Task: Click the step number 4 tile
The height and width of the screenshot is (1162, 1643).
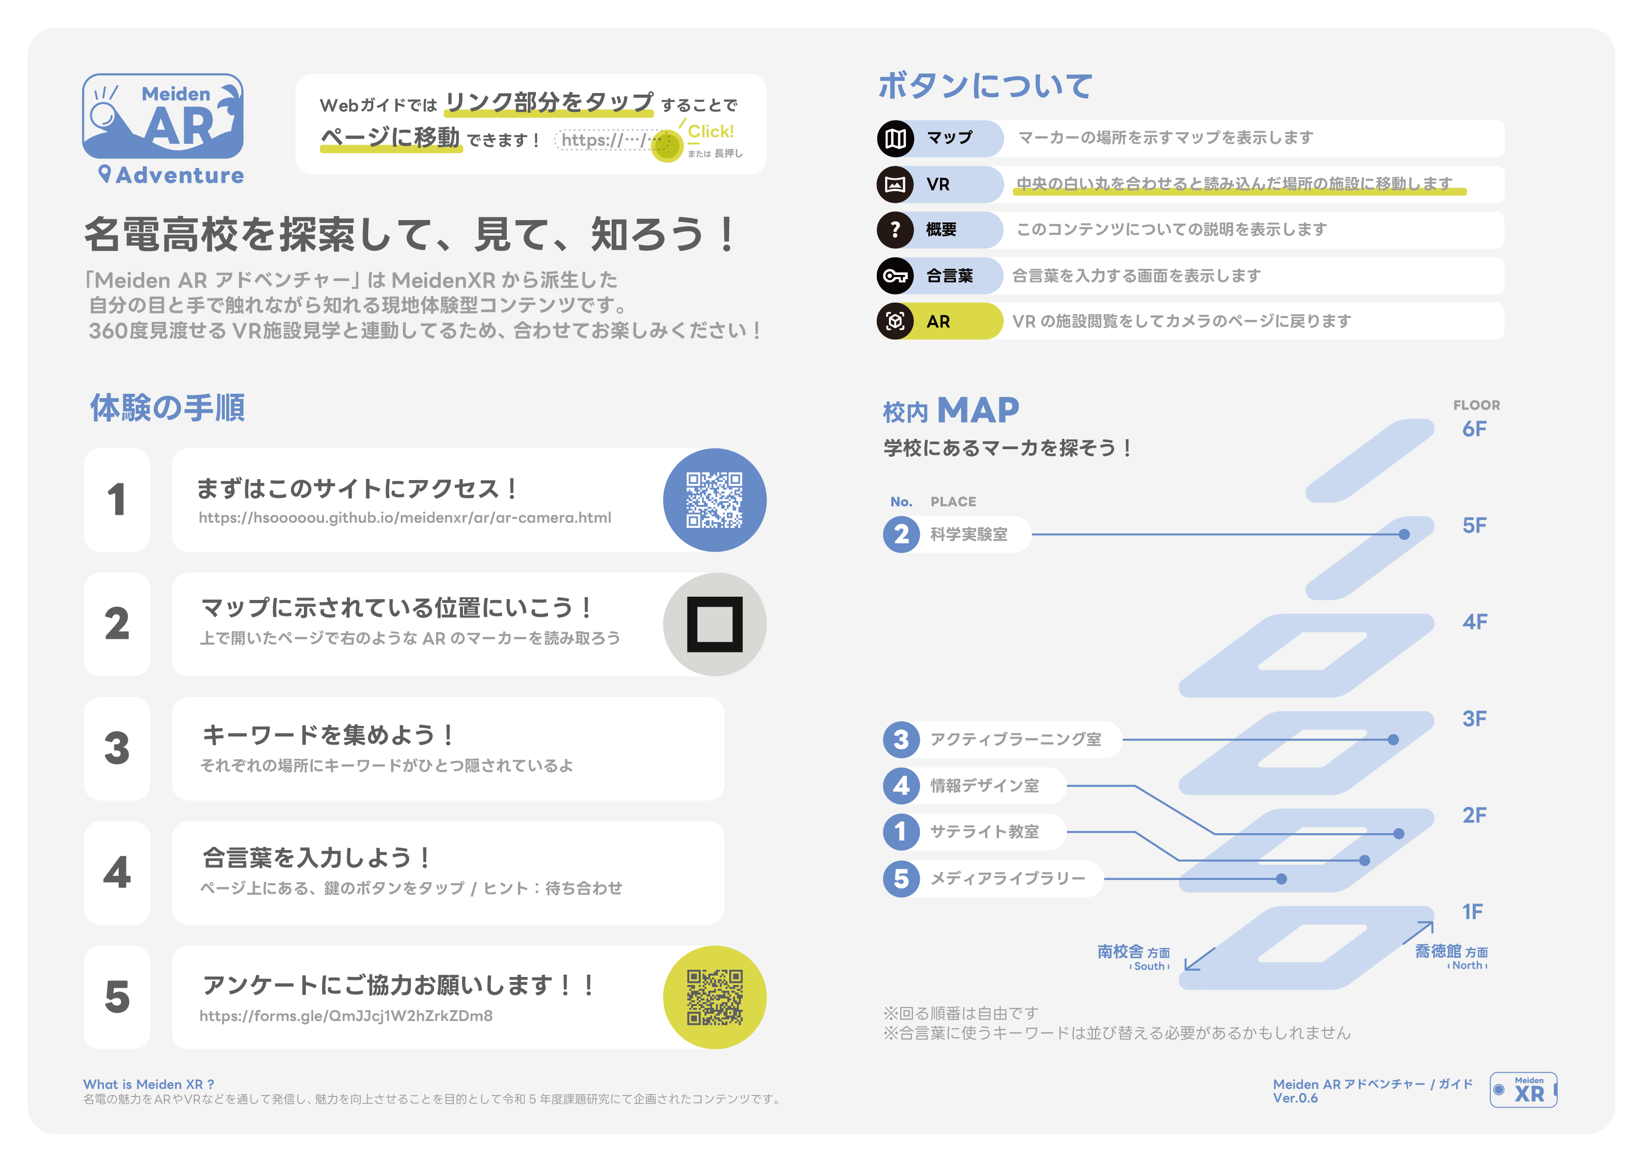Action: (x=117, y=873)
